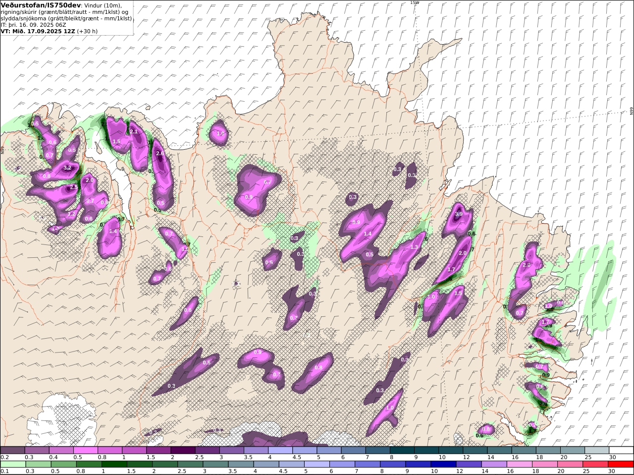Select the white swatch after 30 in upper legend
634x475 pixels.
pos(621,450)
